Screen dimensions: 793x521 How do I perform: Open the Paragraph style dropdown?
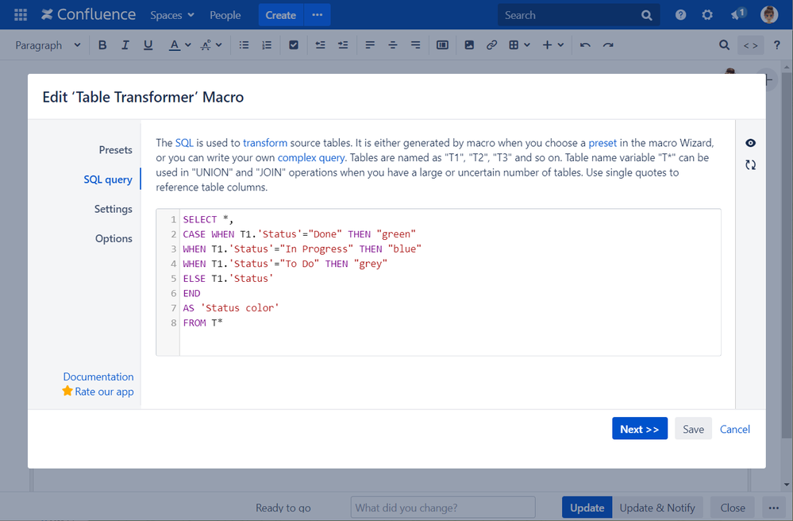[x=48, y=45]
